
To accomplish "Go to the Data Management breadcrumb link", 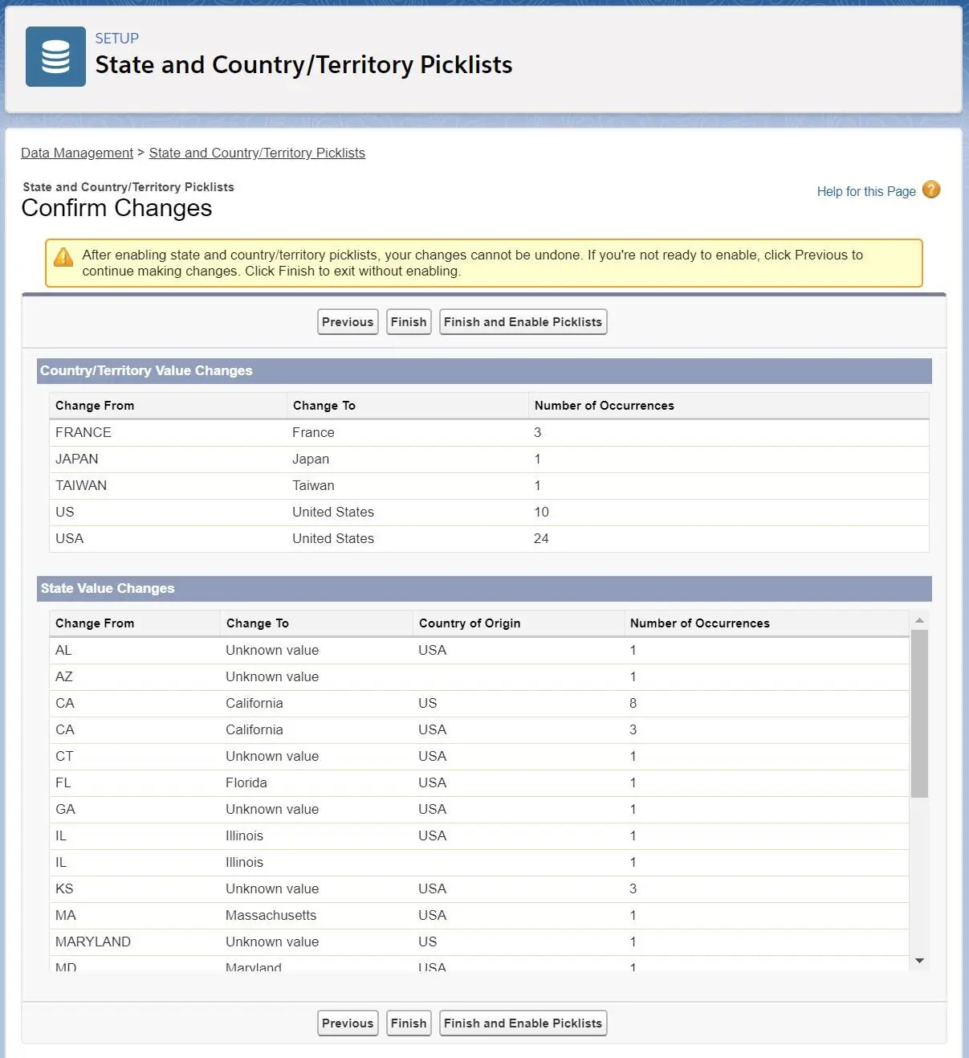I will (77, 153).
